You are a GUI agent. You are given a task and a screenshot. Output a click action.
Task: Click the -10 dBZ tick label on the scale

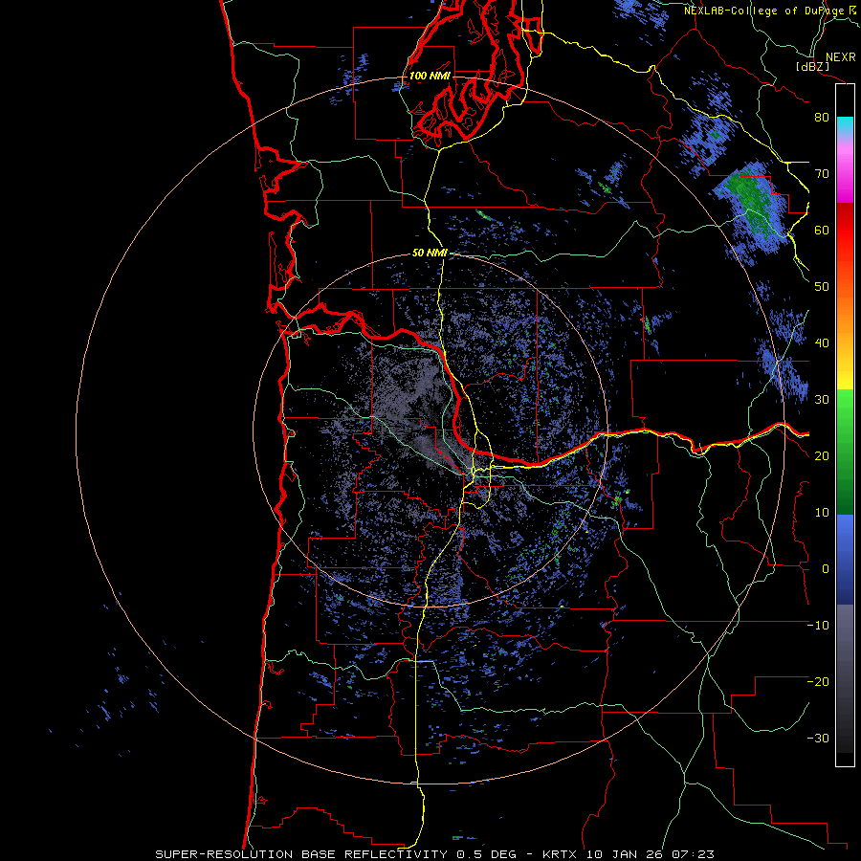[818, 626]
